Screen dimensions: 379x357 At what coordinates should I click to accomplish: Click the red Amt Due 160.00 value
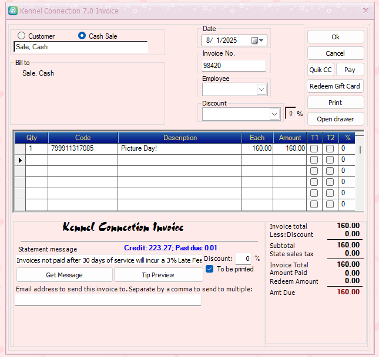click(348, 292)
